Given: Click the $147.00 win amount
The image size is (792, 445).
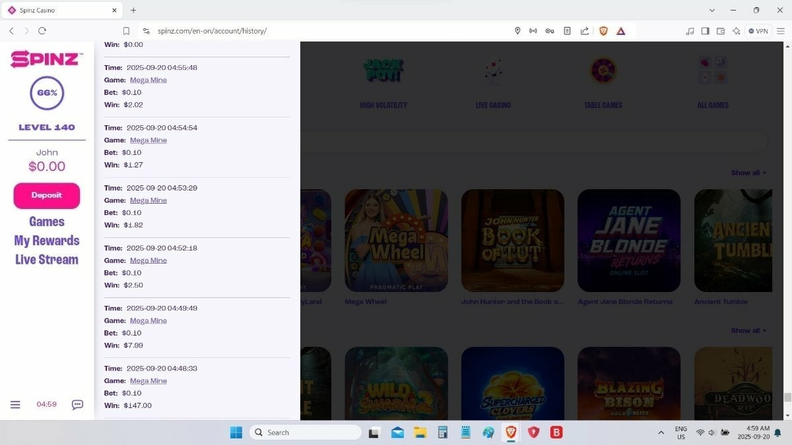Looking at the screenshot, I should (137, 405).
